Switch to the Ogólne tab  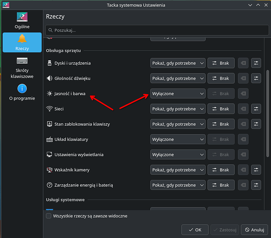pyautogui.click(x=22, y=20)
